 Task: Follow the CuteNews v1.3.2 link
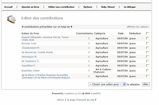[73, 93]
